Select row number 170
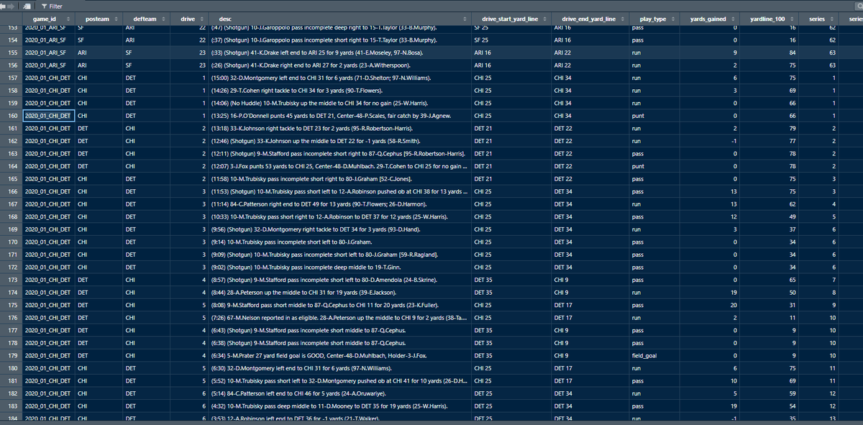 (11, 242)
